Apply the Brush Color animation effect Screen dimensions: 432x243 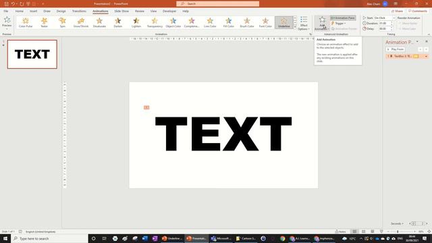pyautogui.click(x=247, y=22)
